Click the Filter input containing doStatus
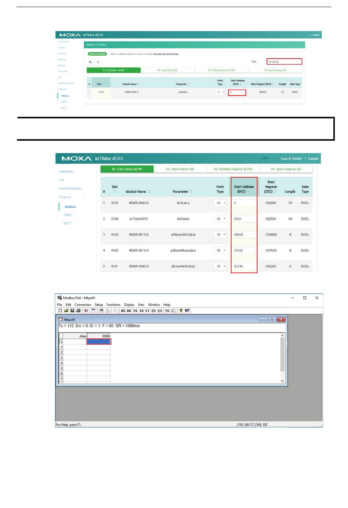Viewport: 348px width, 508px height. [284, 62]
